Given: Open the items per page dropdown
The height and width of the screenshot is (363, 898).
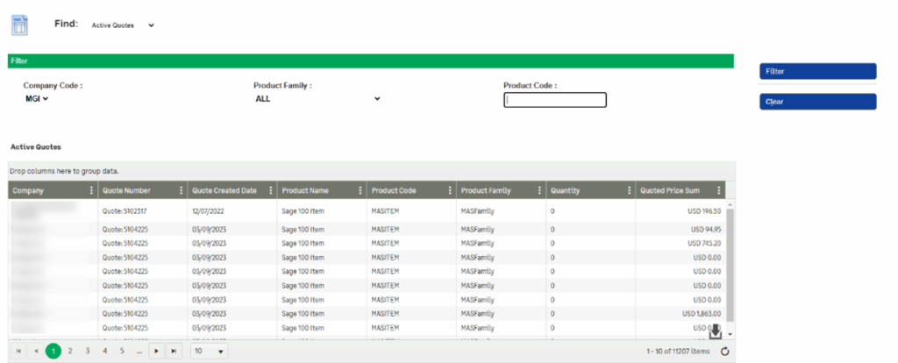Looking at the screenshot, I should pyautogui.click(x=209, y=351).
